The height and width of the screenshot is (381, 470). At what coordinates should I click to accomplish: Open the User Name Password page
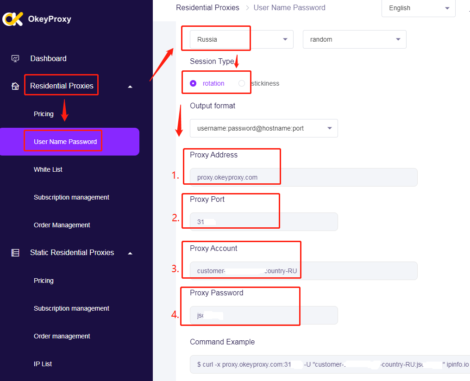pyautogui.click(x=65, y=142)
